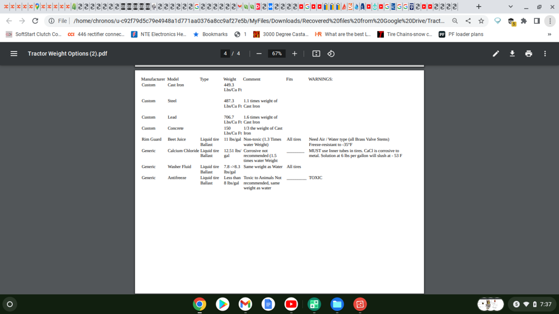
Task: Bookmark this page with the star icon
Action: tap(481, 21)
